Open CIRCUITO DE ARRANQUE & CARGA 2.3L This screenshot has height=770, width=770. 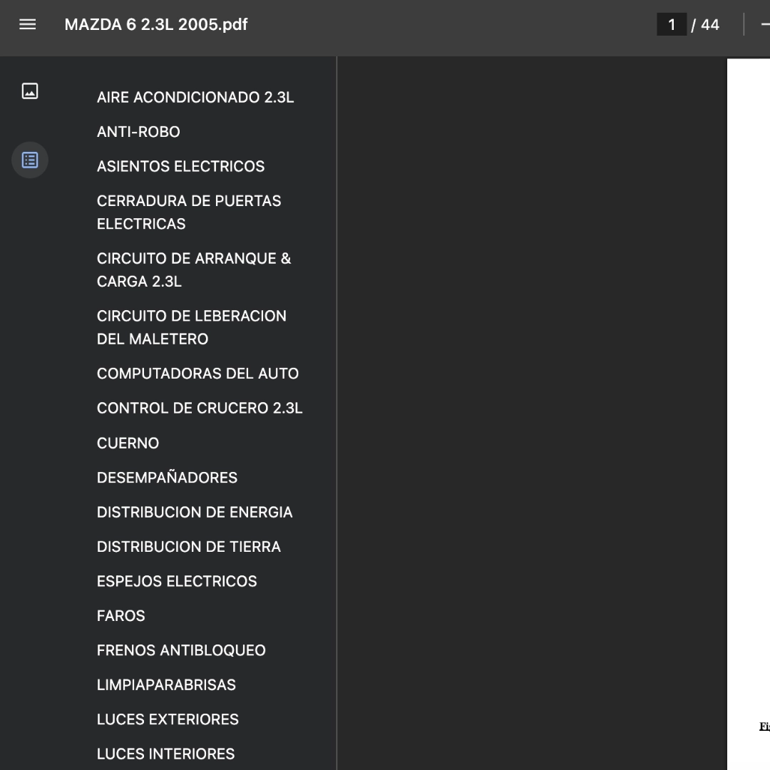194,269
